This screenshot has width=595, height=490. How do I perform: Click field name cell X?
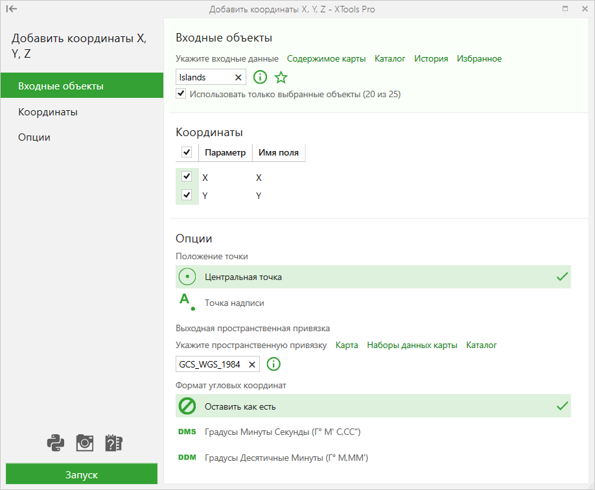[x=259, y=178]
